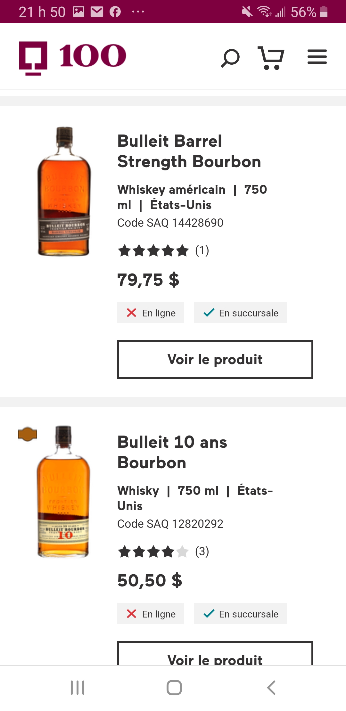Open Bulleit 10 ans bottle image

coord(63,492)
